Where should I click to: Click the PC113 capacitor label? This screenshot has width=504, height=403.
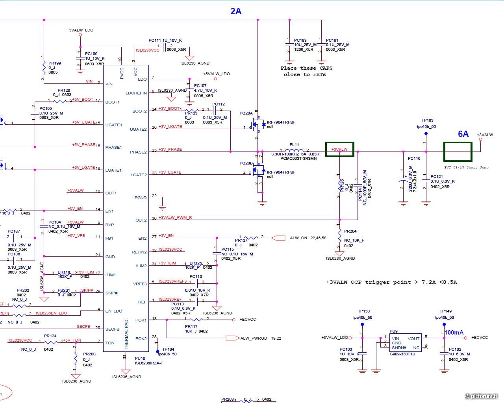coord(178,304)
